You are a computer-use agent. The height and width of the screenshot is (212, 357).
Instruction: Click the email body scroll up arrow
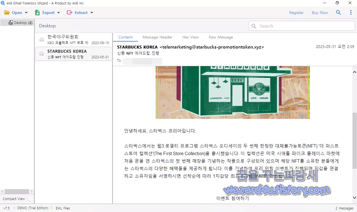click(354, 72)
